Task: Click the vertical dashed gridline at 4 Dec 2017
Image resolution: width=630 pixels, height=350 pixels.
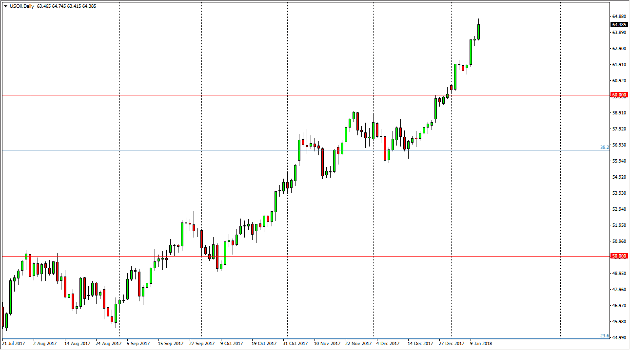Action: [373, 195]
